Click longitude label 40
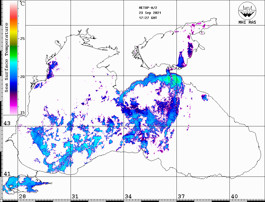 point(234,196)
